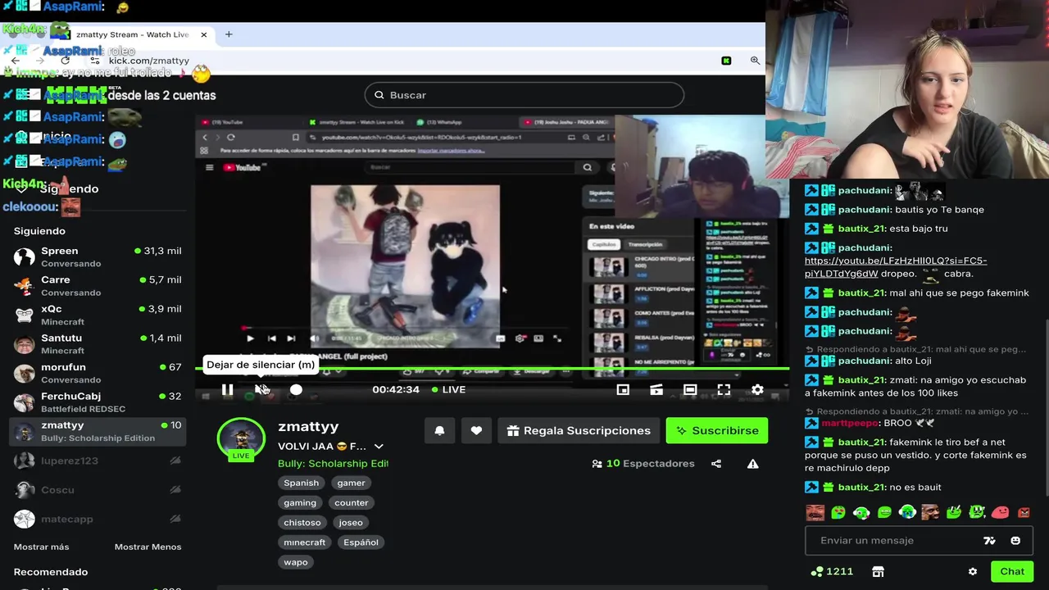Viewport: 1049px width, 590px height.
Task: Select the joseo tag
Action: tap(351, 523)
